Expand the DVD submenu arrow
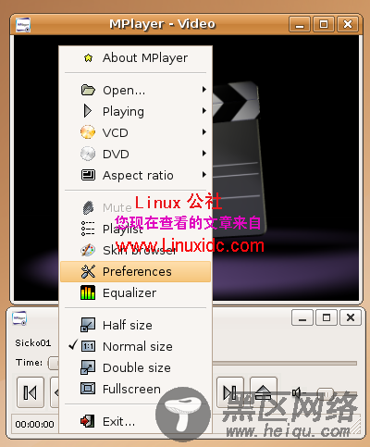The width and height of the screenshot is (370, 447). [x=204, y=154]
